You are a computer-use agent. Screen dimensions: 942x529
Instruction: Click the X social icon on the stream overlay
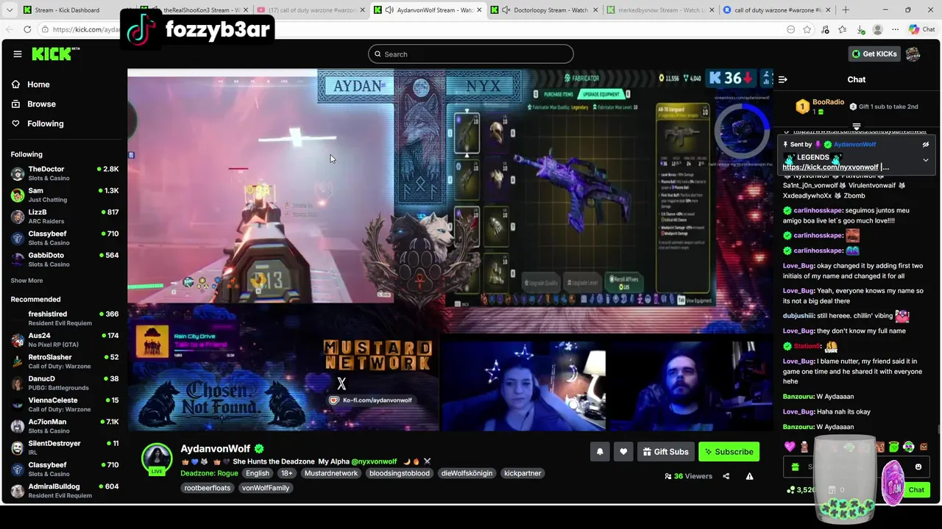pos(341,384)
